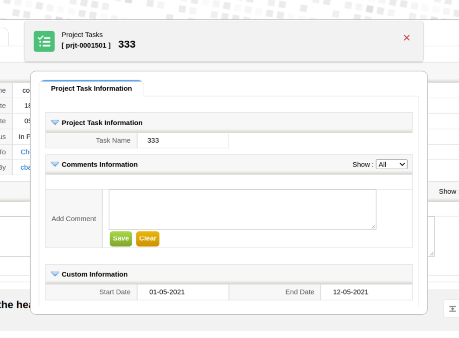
Task: Click the green Project Tasks checklist icon
Action: tap(44, 41)
